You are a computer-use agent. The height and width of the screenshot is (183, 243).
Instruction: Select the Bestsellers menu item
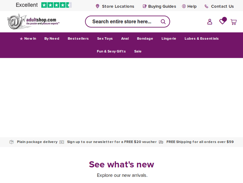pyautogui.click(x=78, y=39)
